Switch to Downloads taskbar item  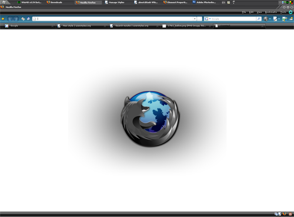click(59, 2)
